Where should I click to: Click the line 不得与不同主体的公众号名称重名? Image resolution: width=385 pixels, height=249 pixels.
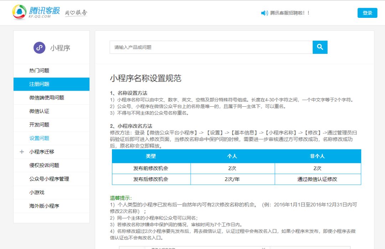pos(149,113)
